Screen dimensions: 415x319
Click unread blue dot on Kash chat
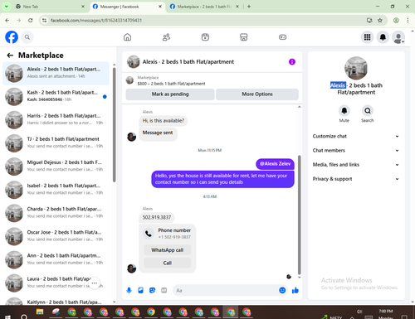coord(105,97)
